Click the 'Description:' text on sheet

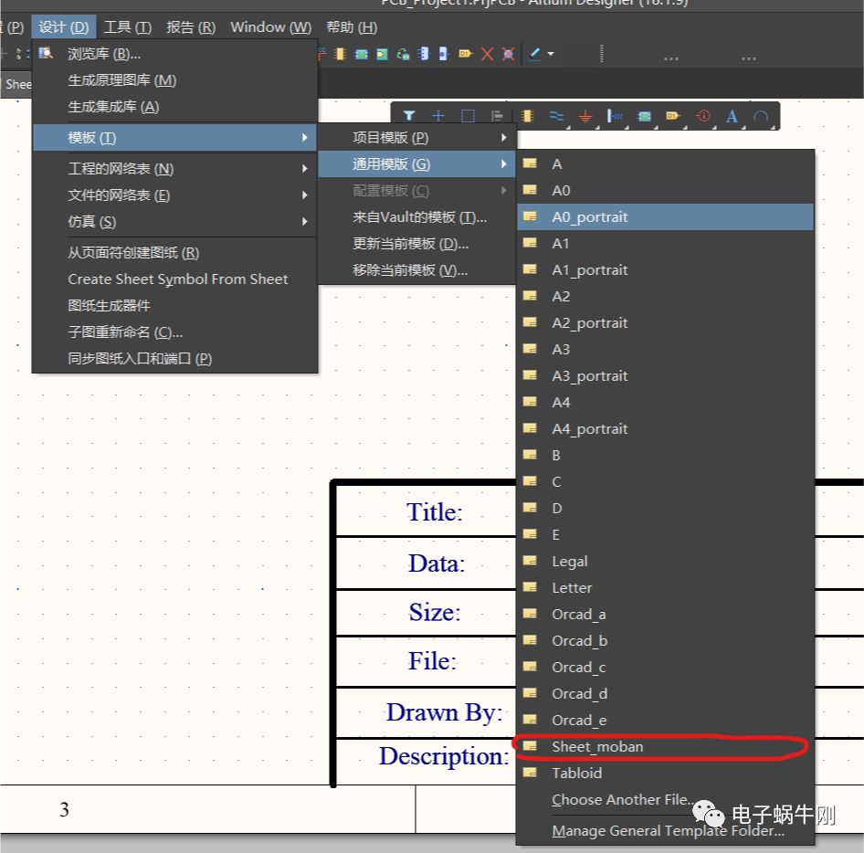tap(444, 756)
